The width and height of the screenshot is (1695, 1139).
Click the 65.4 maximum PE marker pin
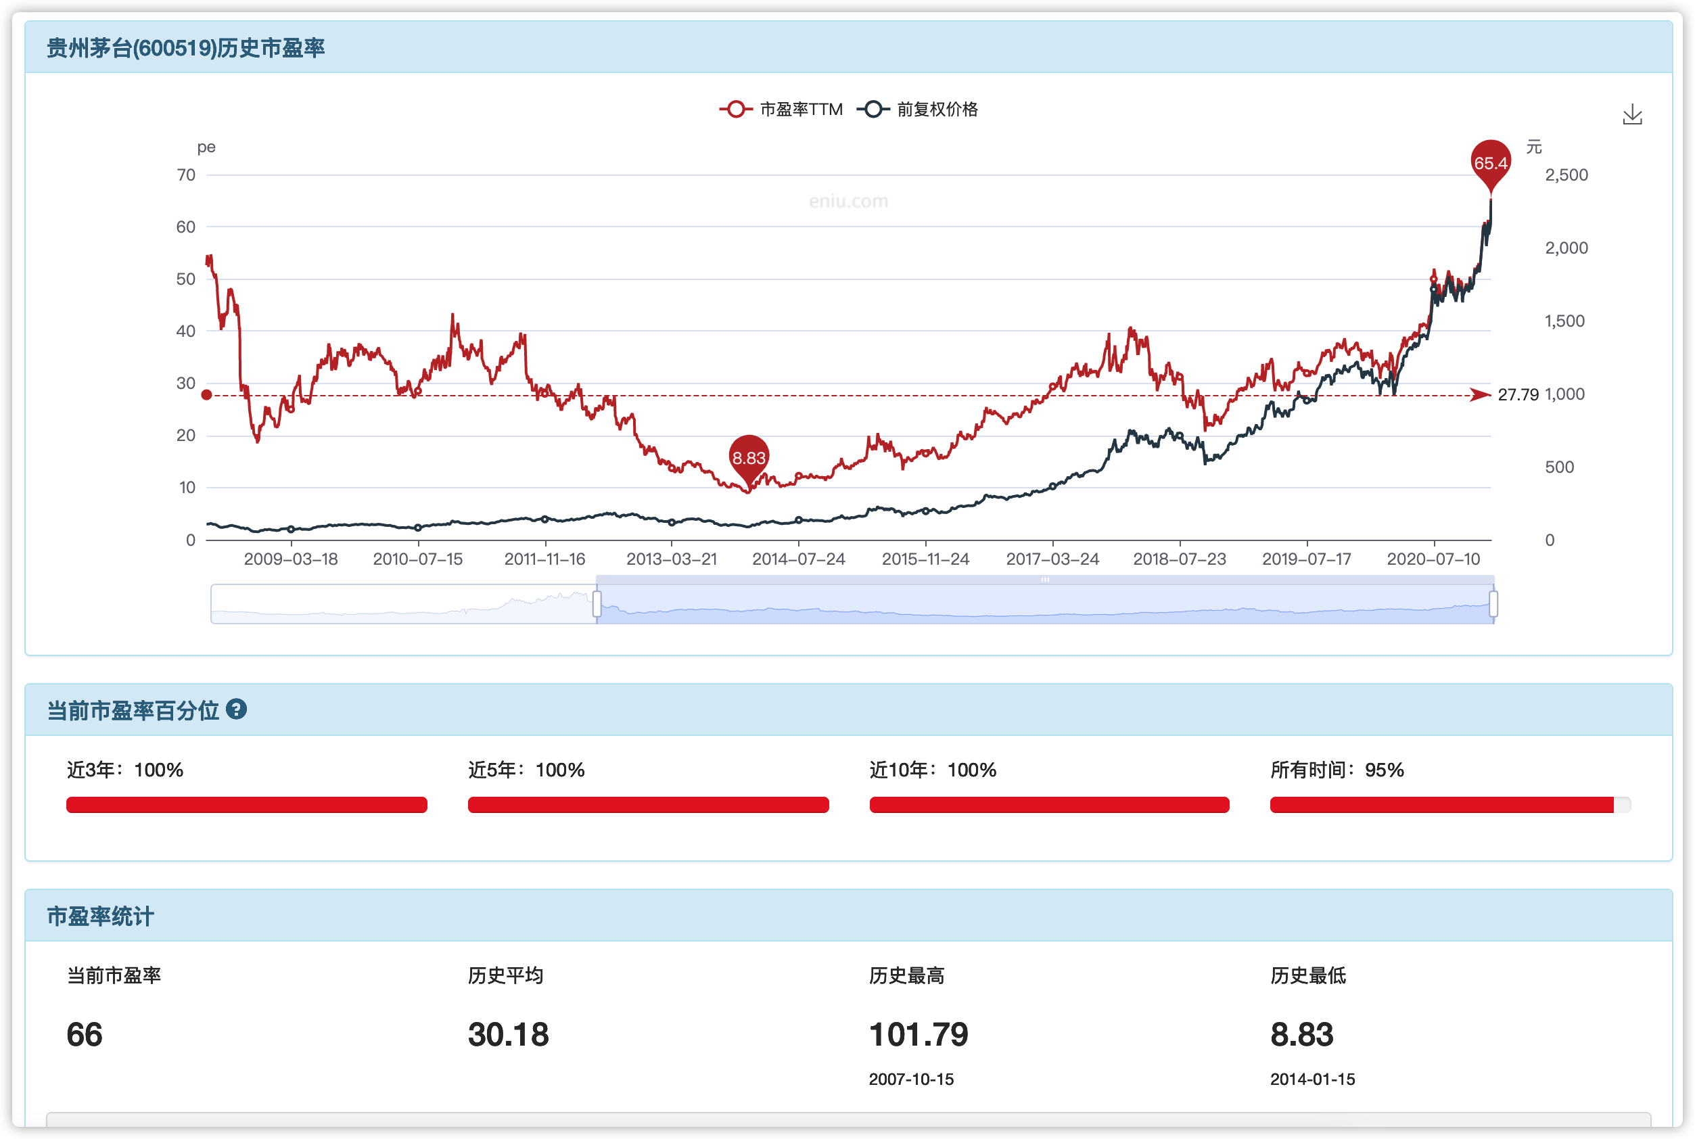[1490, 163]
